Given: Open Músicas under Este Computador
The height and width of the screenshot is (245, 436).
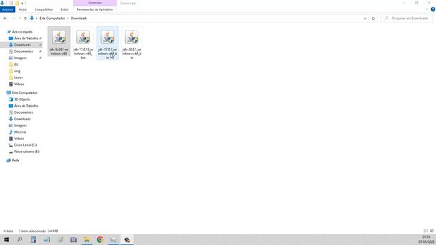Looking at the screenshot, I should pos(20,132).
